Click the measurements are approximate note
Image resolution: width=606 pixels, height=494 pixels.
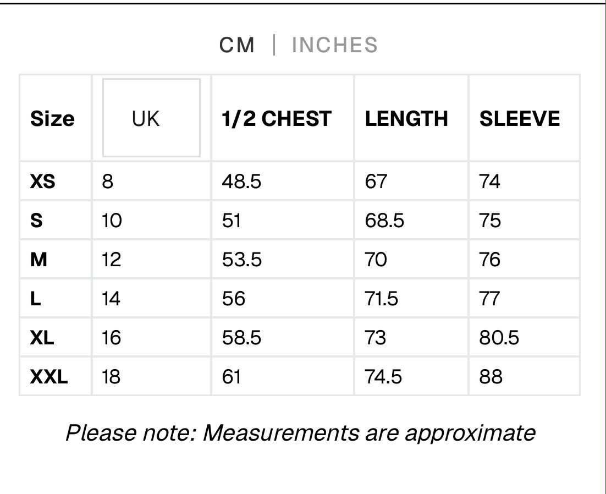[x=300, y=433]
